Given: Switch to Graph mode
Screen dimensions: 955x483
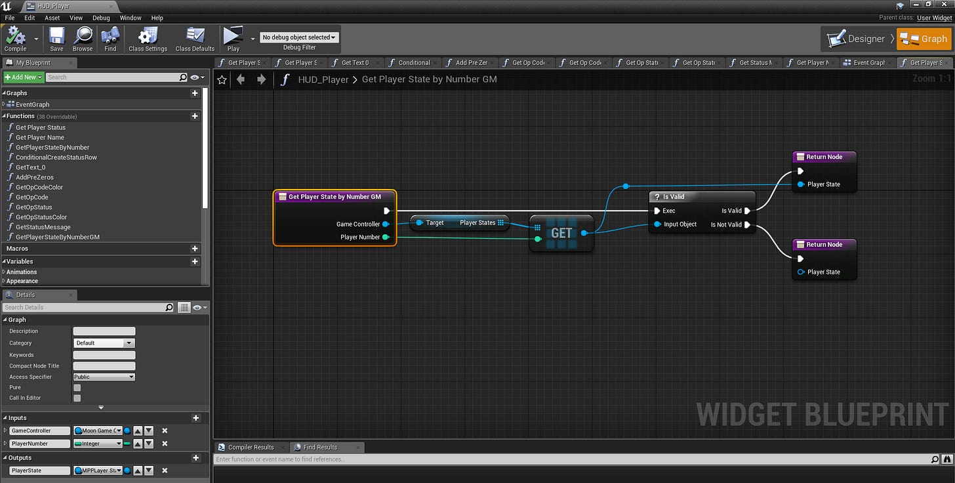Looking at the screenshot, I should click(924, 39).
